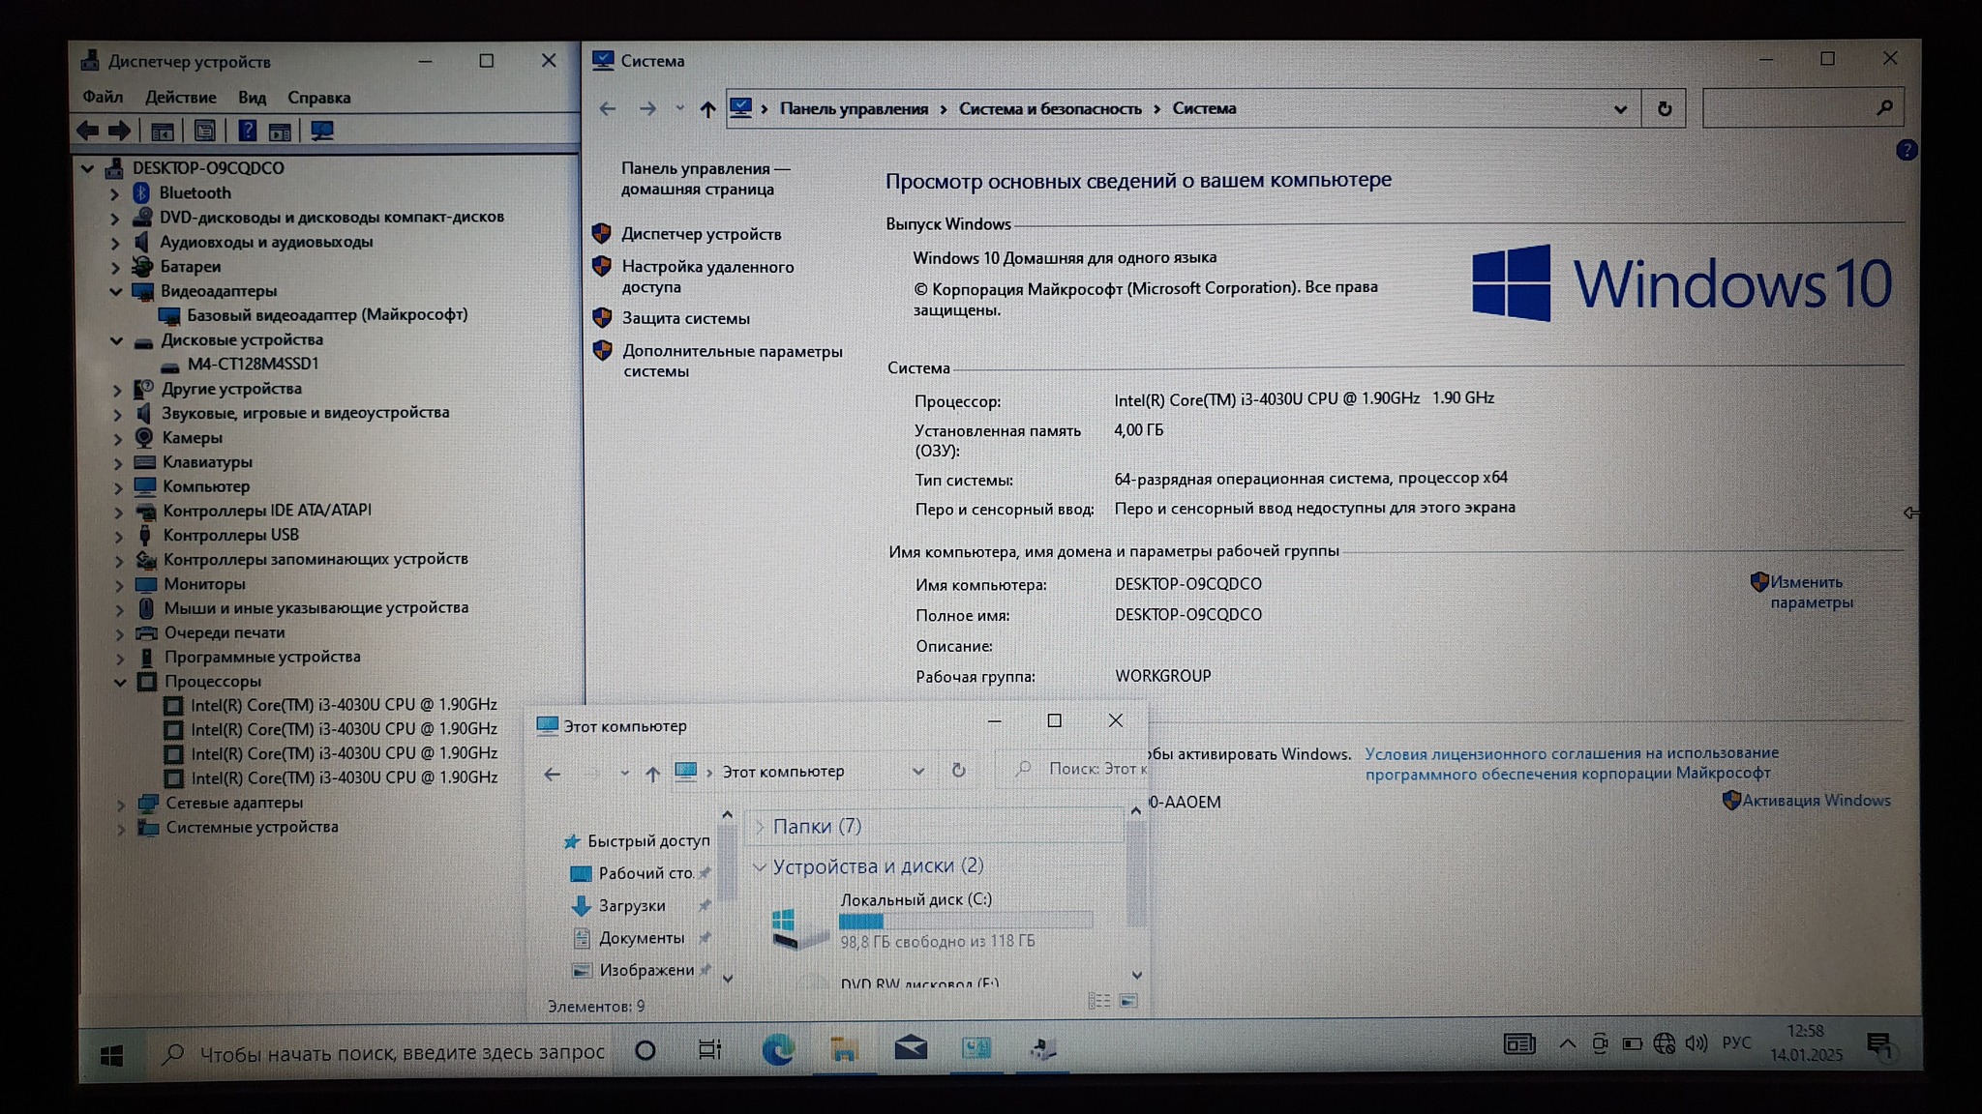Click the volume icon in system tray
The height and width of the screenshot is (1114, 1982).
(1696, 1043)
